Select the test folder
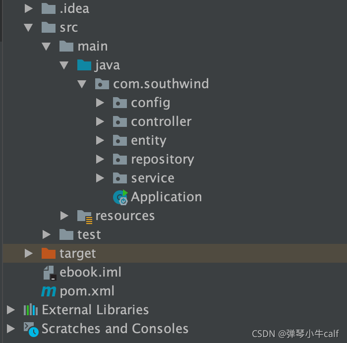This screenshot has height=343, width=347. (x=89, y=234)
